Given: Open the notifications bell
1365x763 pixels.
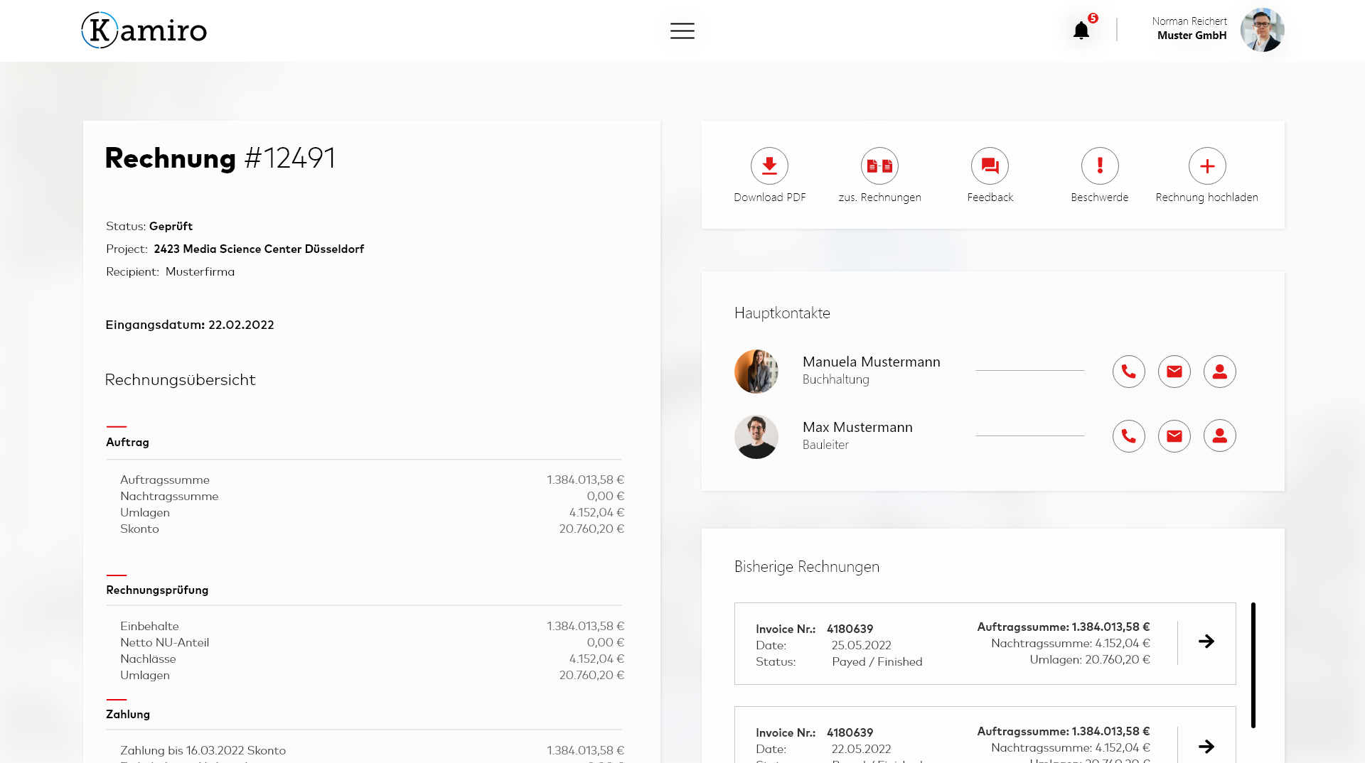Looking at the screenshot, I should point(1082,30).
